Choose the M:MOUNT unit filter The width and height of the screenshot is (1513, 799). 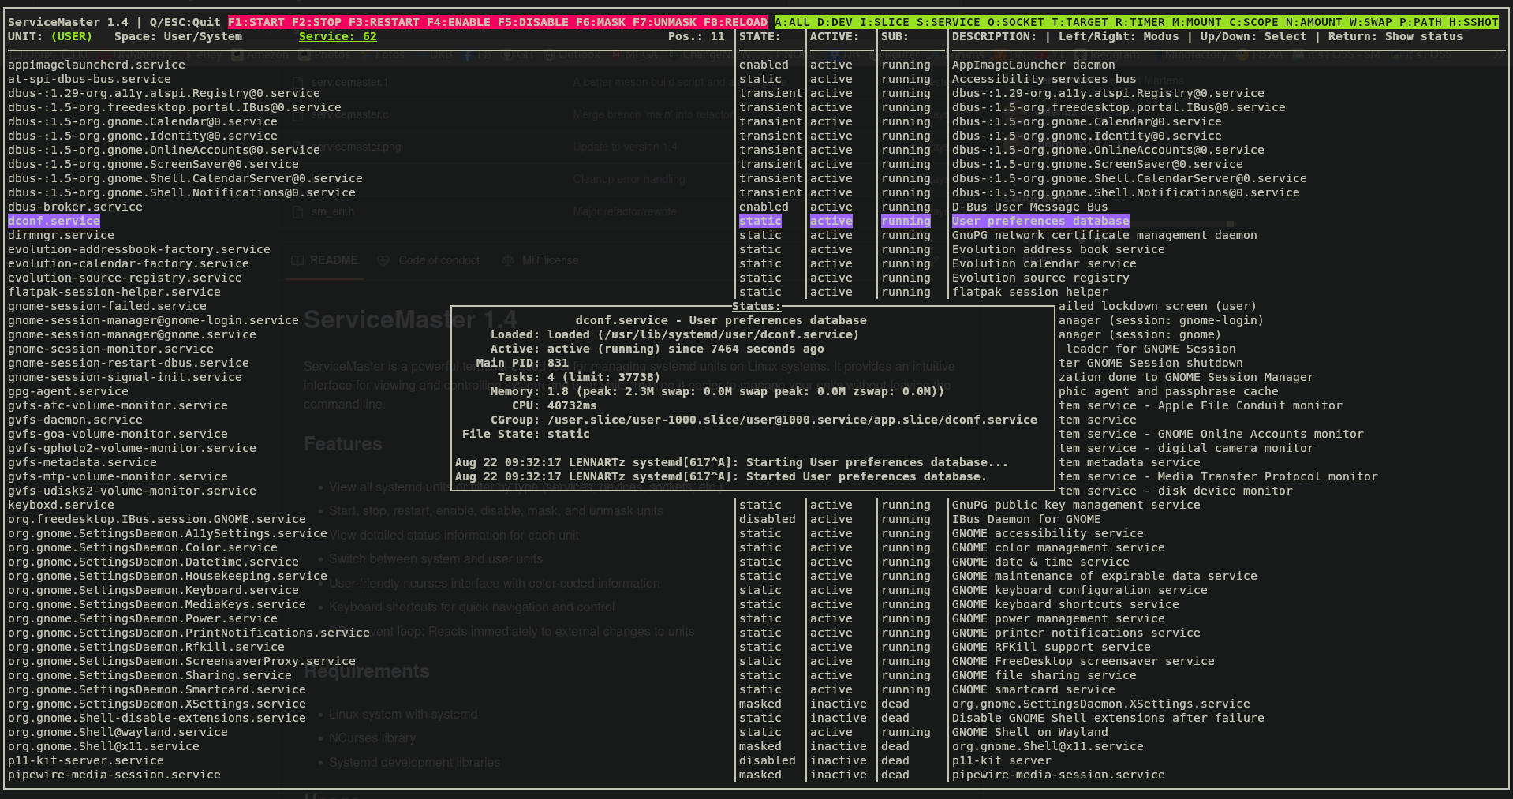tap(1197, 22)
